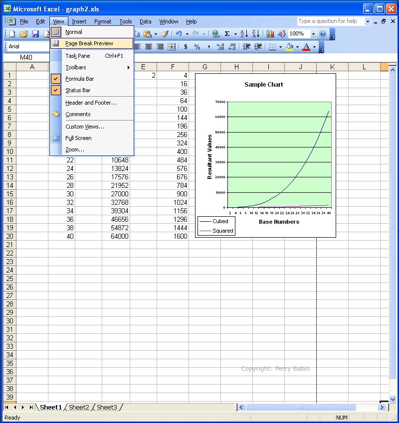Click the Font Color red A
This screenshot has height=423, width=399.
coord(306,47)
